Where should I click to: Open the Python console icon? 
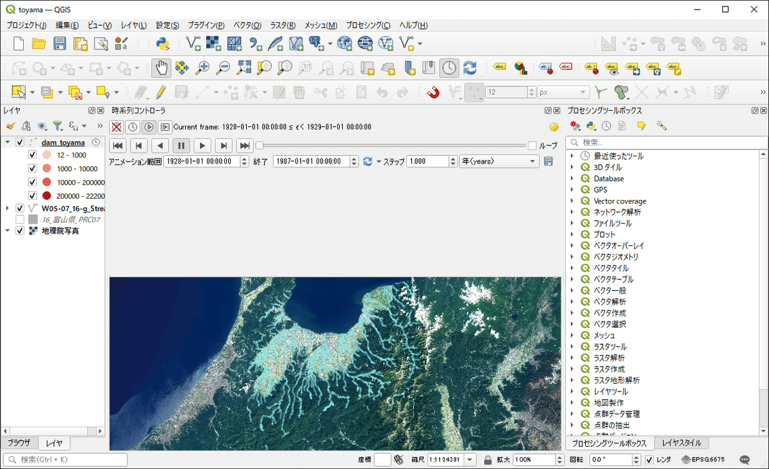pyautogui.click(x=163, y=44)
